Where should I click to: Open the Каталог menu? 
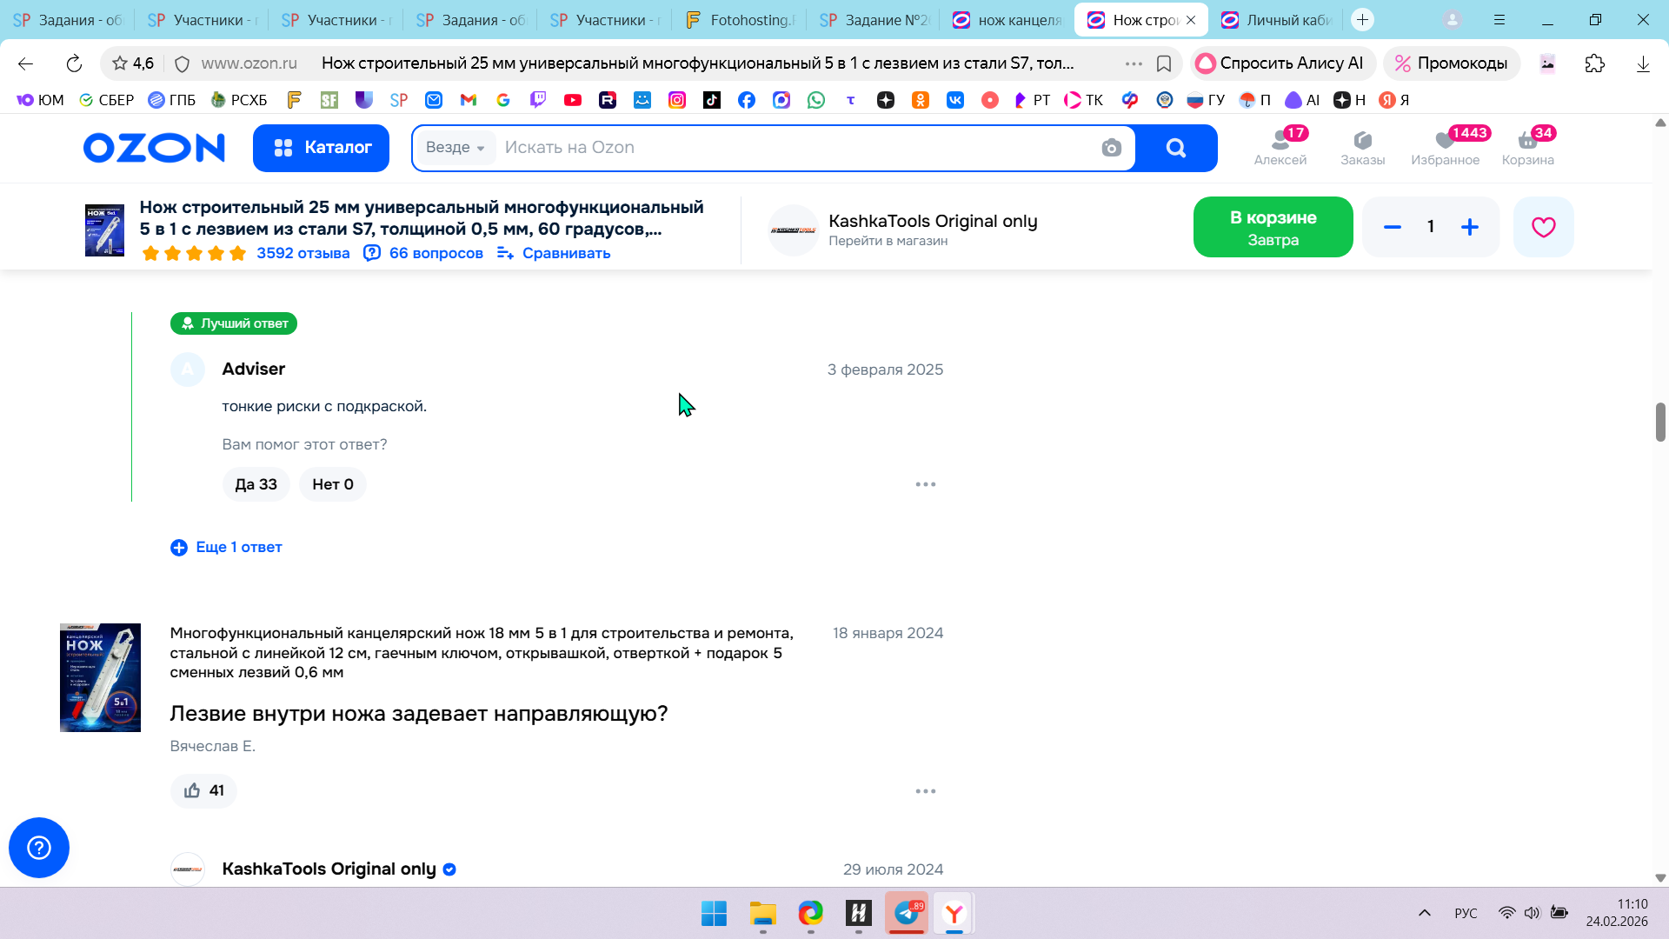(x=321, y=148)
